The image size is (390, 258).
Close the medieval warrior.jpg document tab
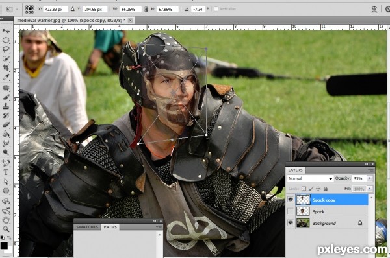click(130, 20)
